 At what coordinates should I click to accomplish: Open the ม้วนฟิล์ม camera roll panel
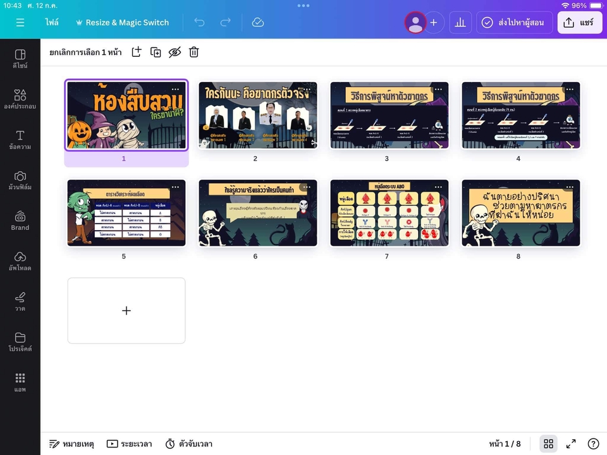tap(20, 180)
